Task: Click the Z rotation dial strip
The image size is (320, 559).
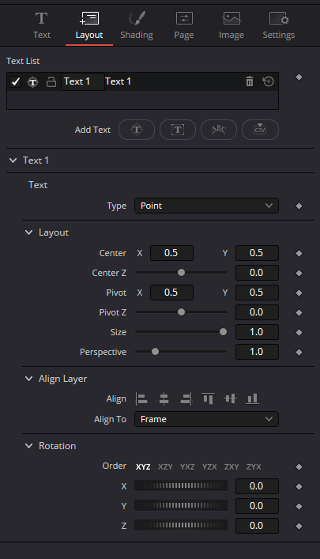Action: coord(181,525)
